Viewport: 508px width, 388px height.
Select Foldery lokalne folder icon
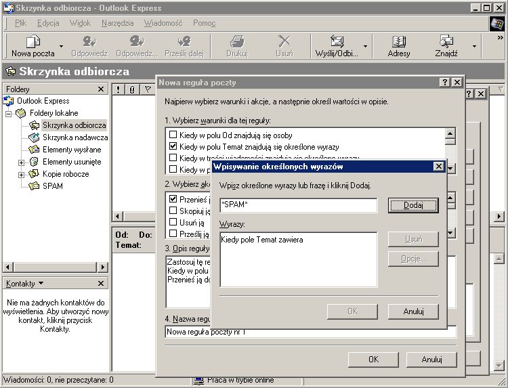[x=20, y=113]
